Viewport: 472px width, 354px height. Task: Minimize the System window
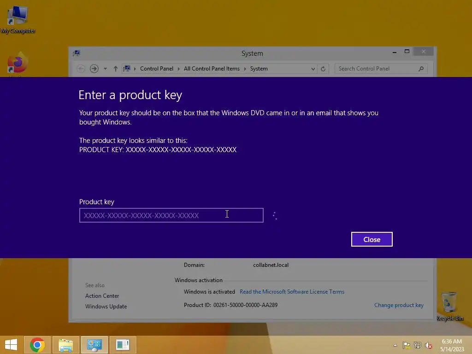tap(395, 52)
